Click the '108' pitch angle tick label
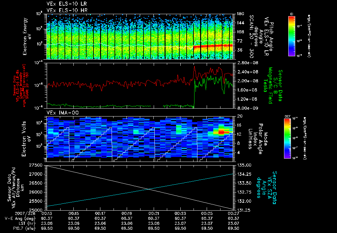This screenshot has width=337, height=233. click(241, 32)
